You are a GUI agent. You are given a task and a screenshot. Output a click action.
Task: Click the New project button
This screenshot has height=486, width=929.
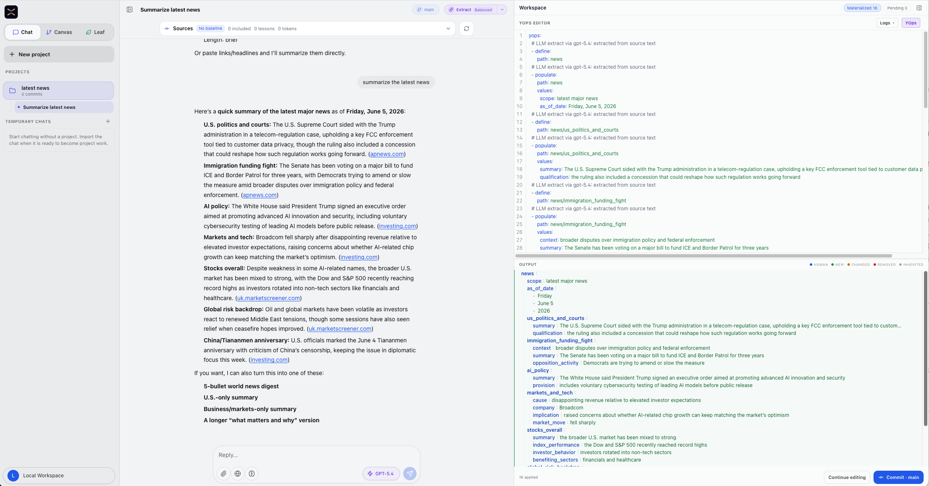point(59,54)
